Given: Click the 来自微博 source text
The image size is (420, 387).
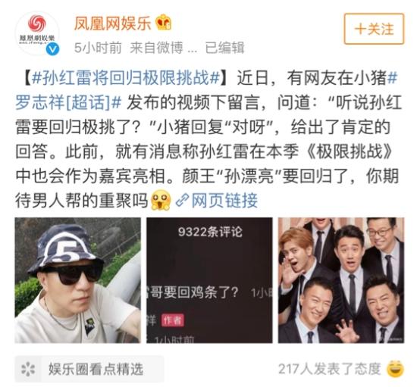Looking at the screenshot, I should tap(156, 48).
